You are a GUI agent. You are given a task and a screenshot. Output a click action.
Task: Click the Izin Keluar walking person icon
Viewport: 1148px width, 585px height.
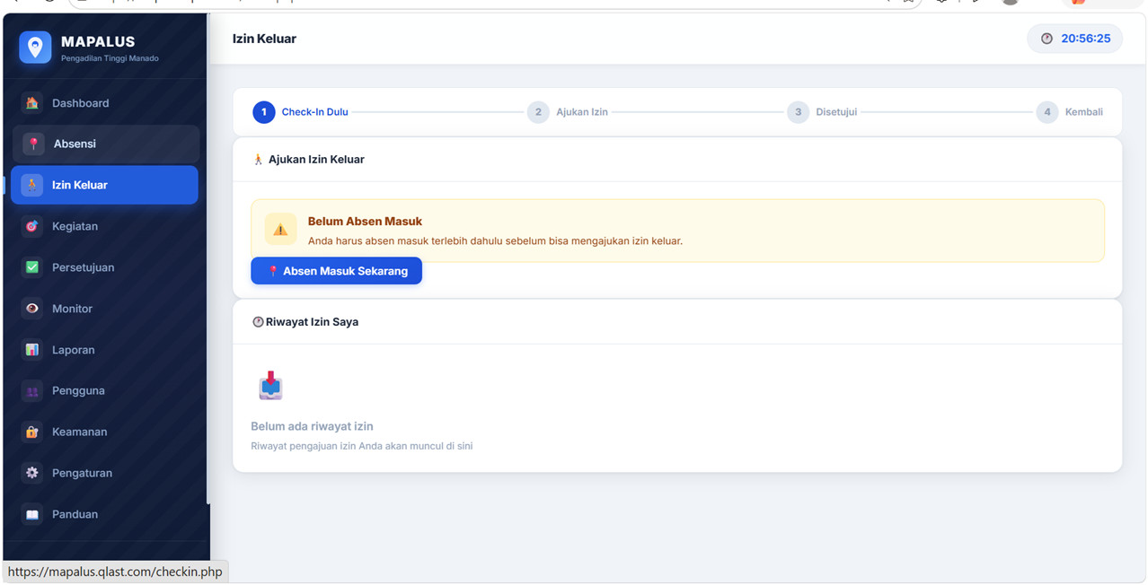pos(32,185)
